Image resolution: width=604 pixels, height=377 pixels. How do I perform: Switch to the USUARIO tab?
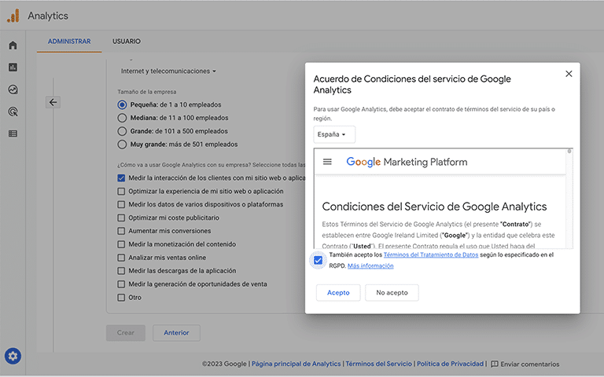(127, 41)
